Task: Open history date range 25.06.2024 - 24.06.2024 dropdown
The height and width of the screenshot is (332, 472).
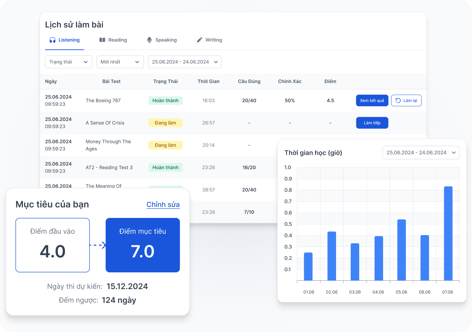Action: [x=185, y=62]
